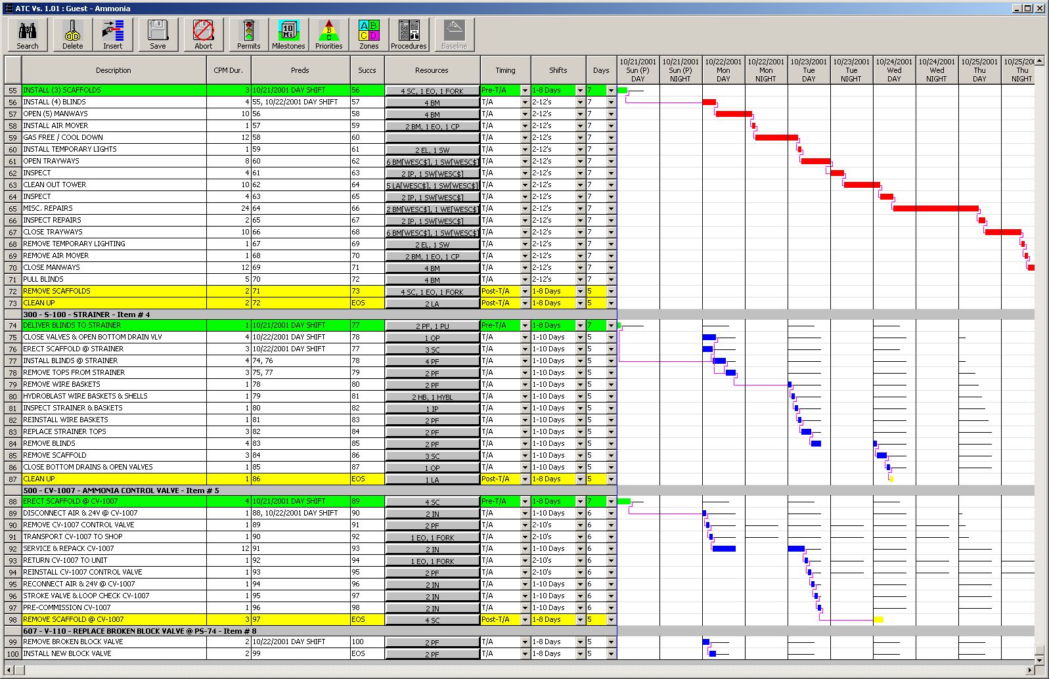The image size is (1049, 679).
Task: Select TRANSPORT CV-1007 TO SHOP cell
Action: point(114,537)
